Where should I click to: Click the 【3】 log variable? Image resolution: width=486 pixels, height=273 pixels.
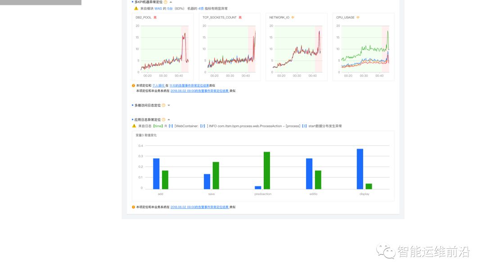[x=304, y=126]
